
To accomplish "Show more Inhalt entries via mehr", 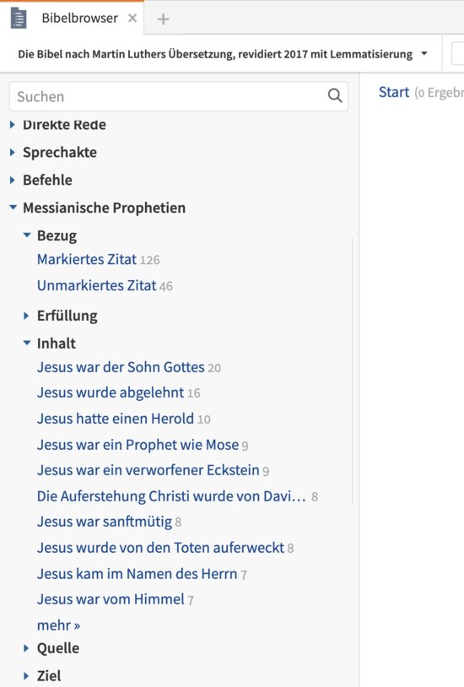I will click(59, 625).
